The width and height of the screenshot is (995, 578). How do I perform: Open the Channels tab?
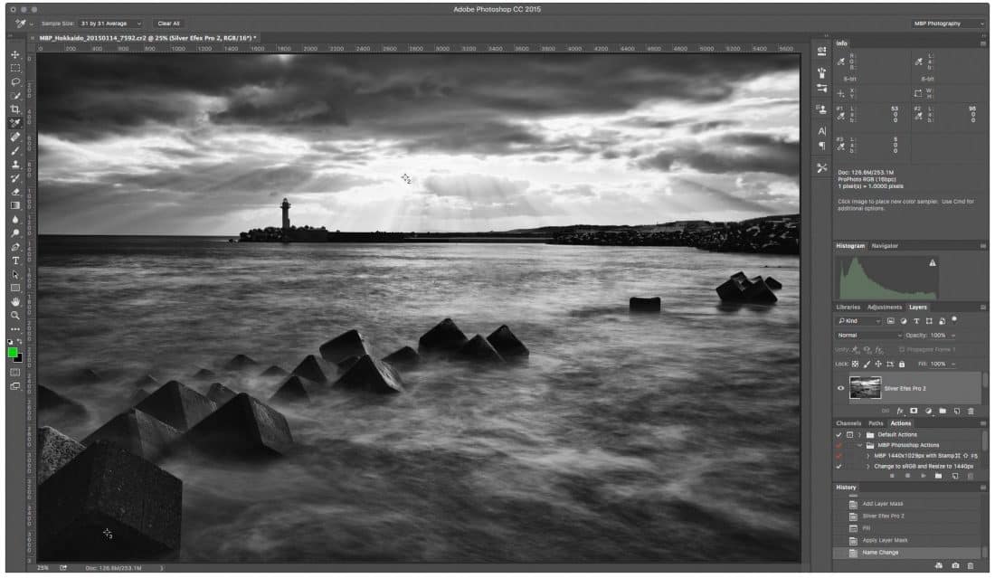point(848,423)
